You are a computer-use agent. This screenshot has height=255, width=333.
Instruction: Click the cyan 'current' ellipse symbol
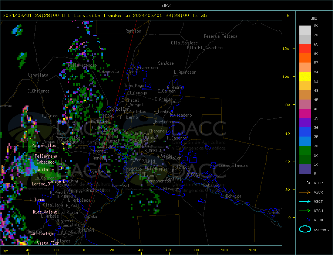(x=305, y=229)
